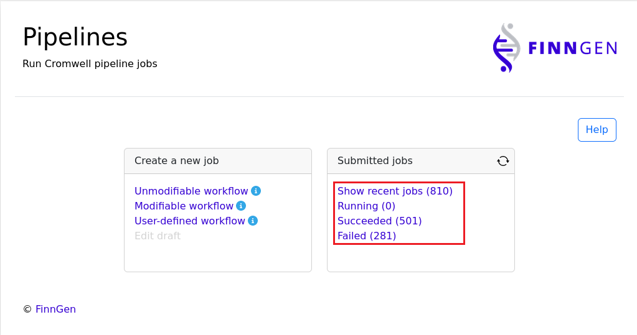
Task: Open the Succeeded (501) jobs list
Action: pyautogui.click(x=379, y=221)
